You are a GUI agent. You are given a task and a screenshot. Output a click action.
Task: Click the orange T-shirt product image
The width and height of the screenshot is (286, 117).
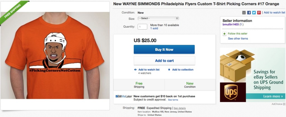pyautogui.click(x=55, y=55)
